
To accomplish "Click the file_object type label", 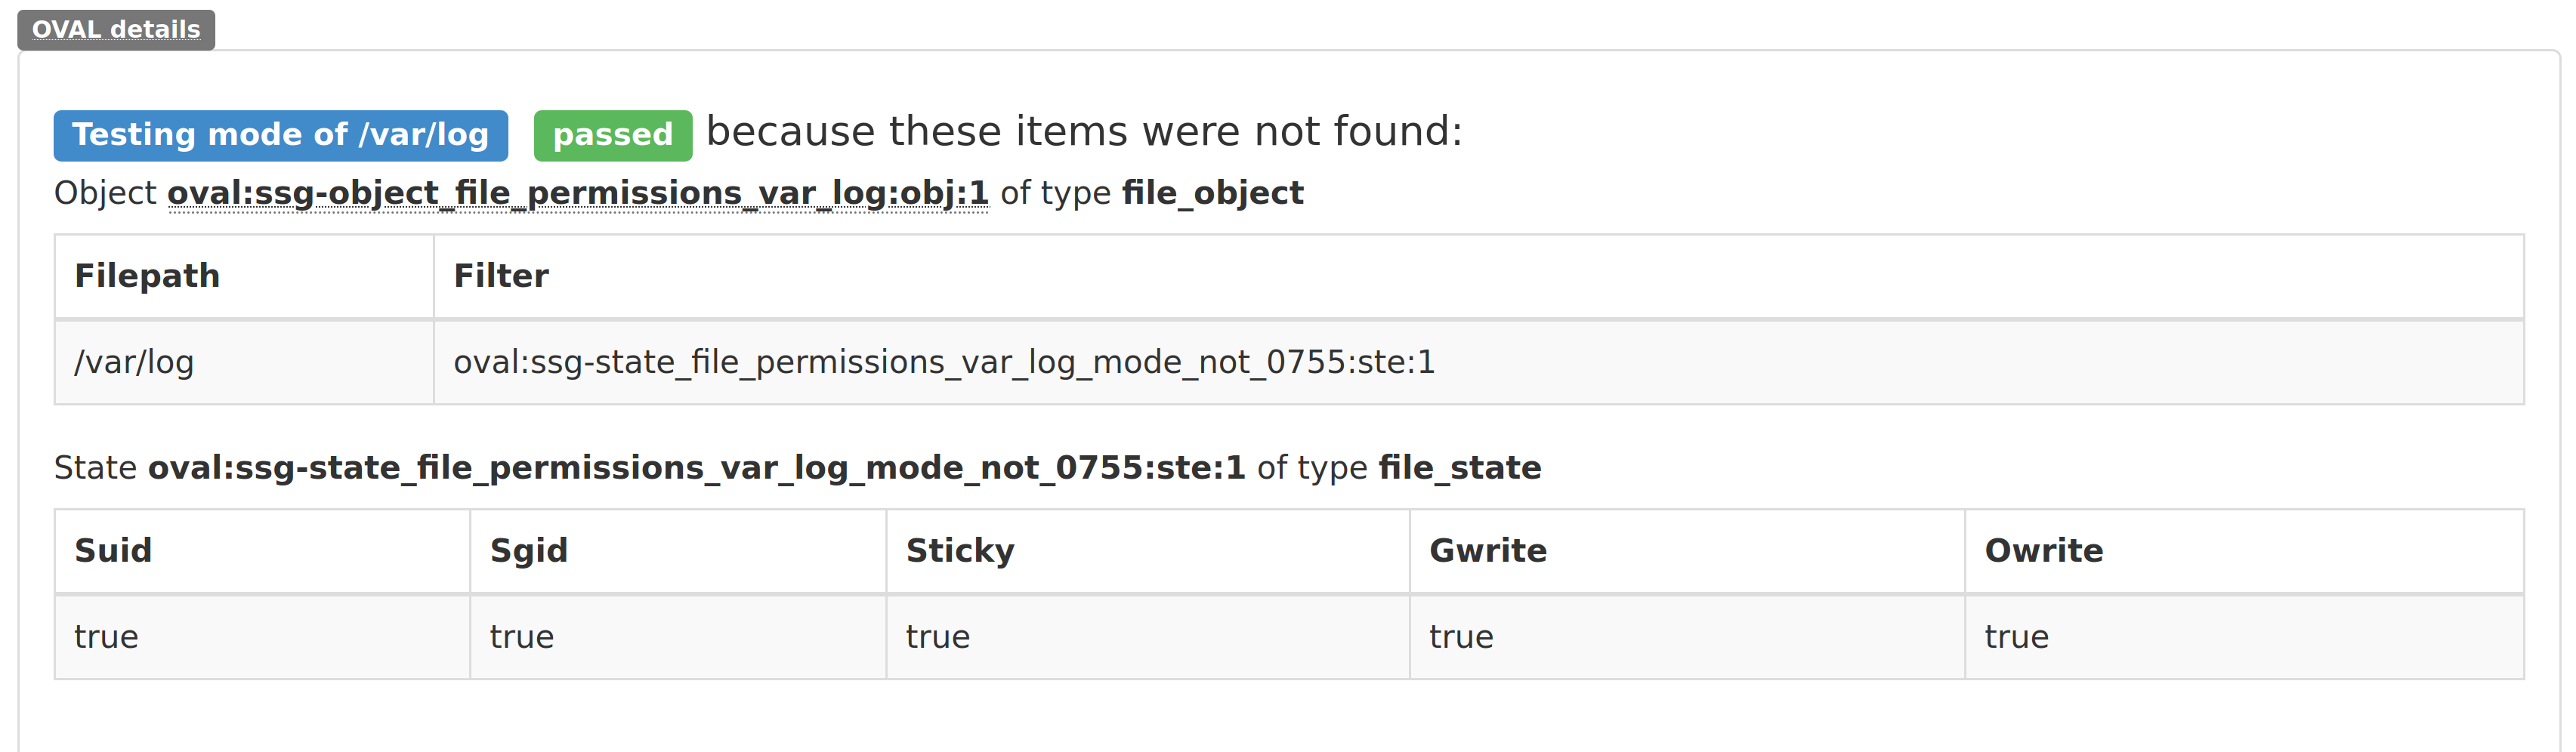I will pos(1212,192).
